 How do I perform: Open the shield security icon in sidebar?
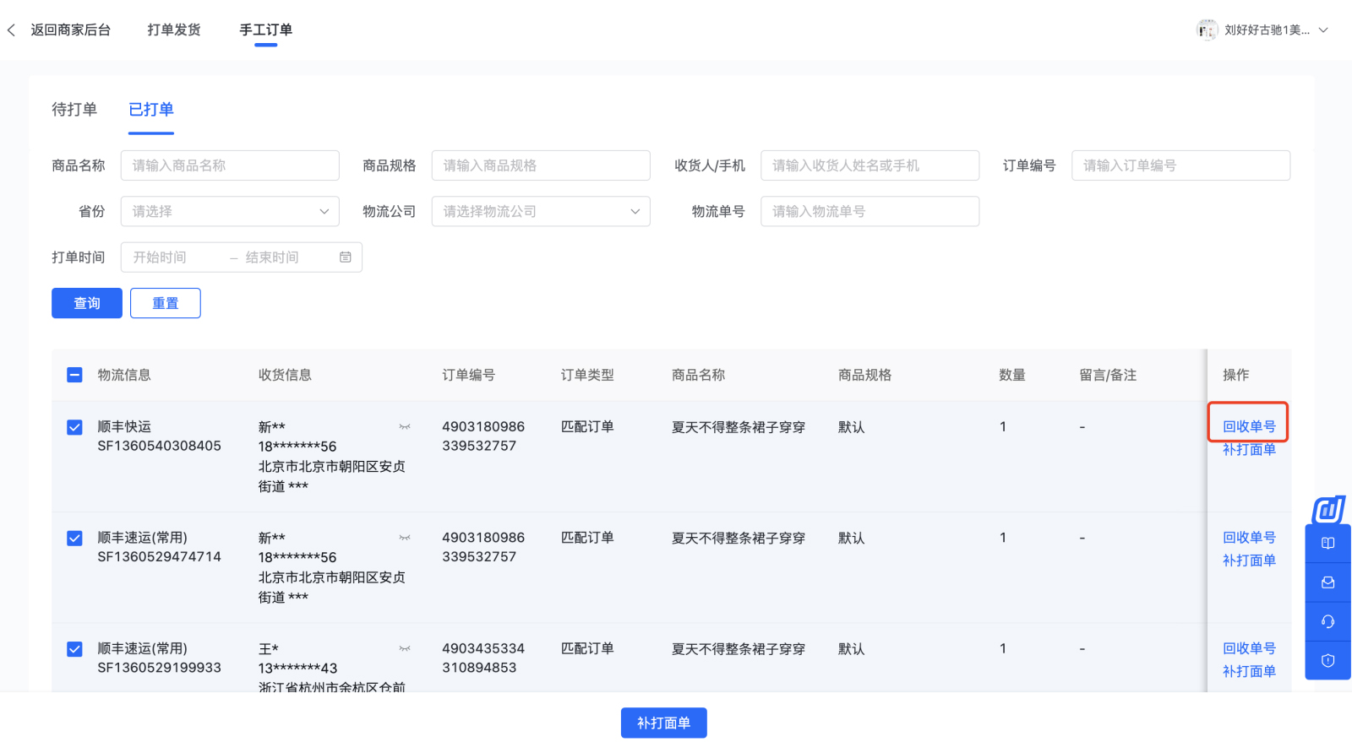coord(1328,660)
